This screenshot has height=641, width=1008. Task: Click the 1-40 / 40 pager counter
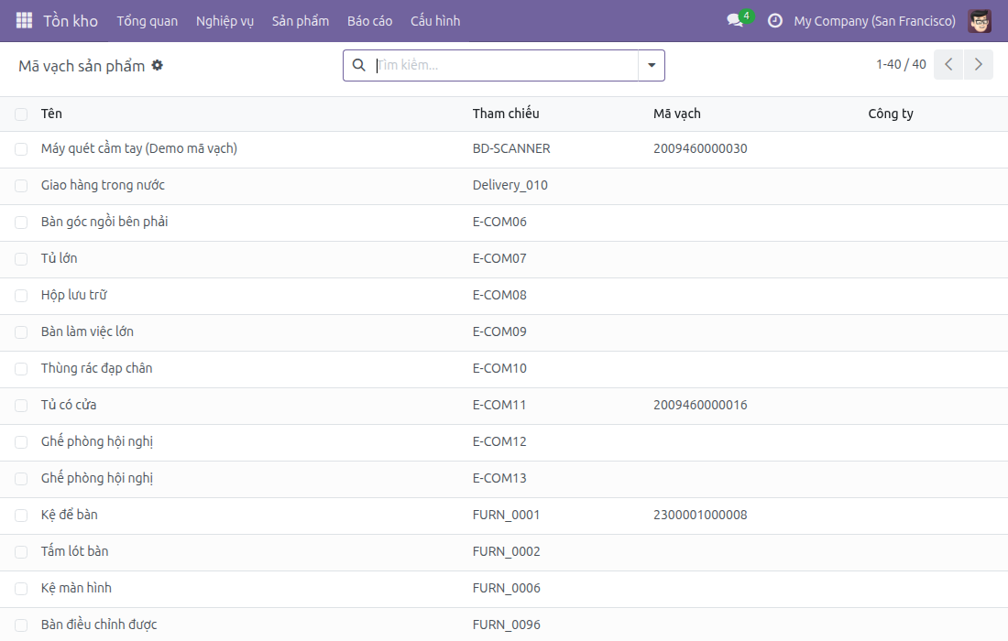(901, 64)
